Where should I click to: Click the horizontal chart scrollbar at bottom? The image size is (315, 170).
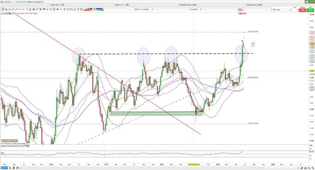click(161, 168)
